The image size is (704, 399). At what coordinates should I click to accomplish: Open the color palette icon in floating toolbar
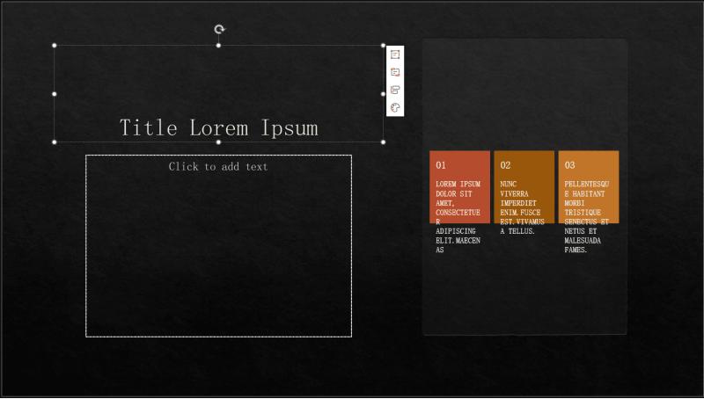pos(395,107)
